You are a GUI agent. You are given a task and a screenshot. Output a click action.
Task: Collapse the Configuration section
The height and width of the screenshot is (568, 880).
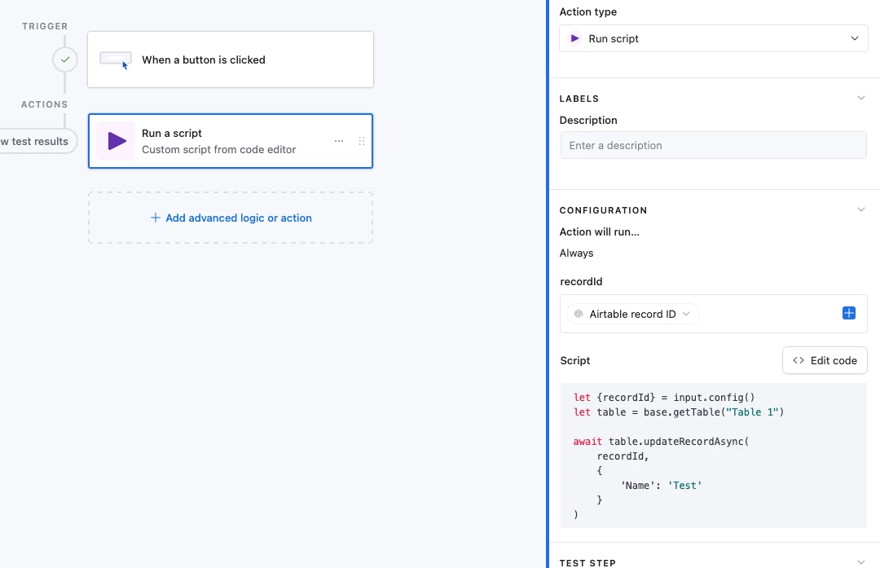tap(861, 210)
